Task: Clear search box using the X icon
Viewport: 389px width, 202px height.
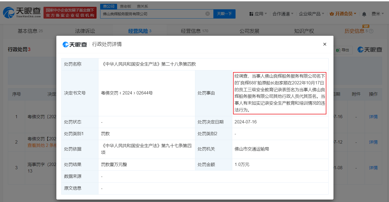Action: coord(208,13)
